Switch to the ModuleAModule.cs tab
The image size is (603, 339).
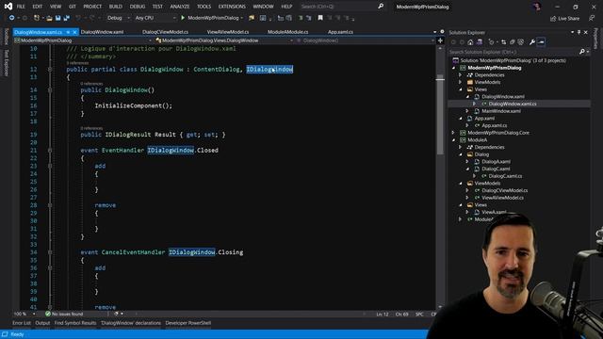click(x=287, y=32)
